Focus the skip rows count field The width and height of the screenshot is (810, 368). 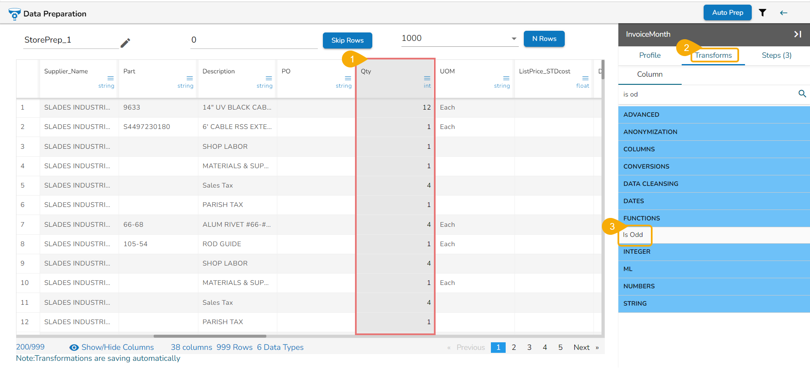254,40
